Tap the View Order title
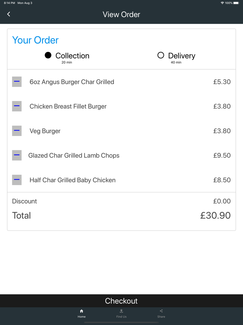Screen dimensions: 243x325 pyautogui.click(x=121, y=15)
